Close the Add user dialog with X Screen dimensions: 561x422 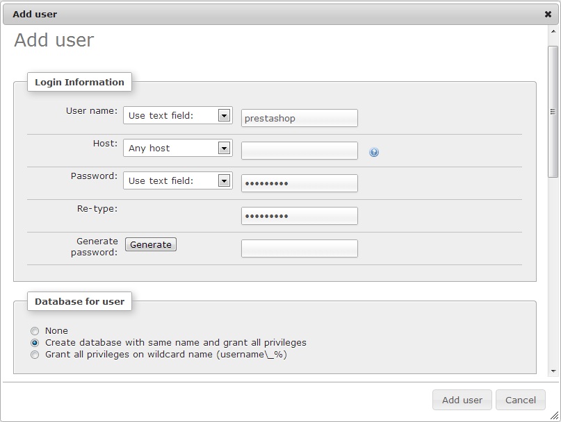(548, 15)
